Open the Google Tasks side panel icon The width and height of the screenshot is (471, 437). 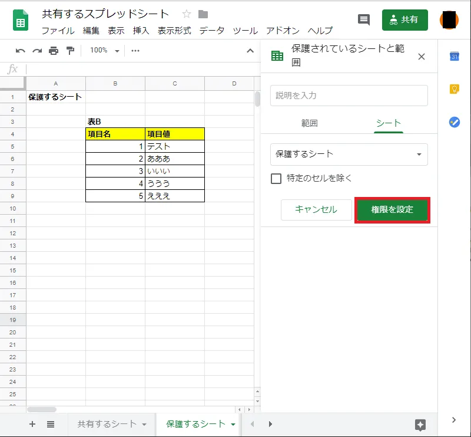[x=454, y=122]
